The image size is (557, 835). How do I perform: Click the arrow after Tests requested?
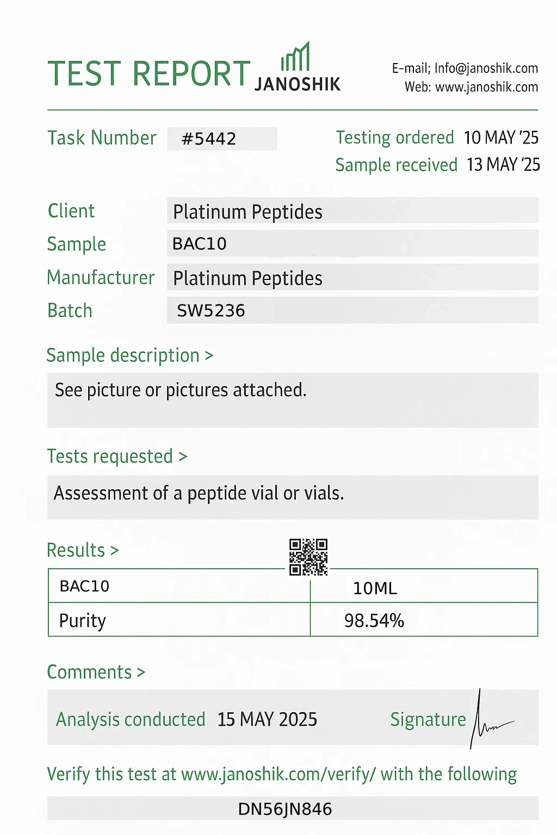pyautogui.click(x=183, y=457)
